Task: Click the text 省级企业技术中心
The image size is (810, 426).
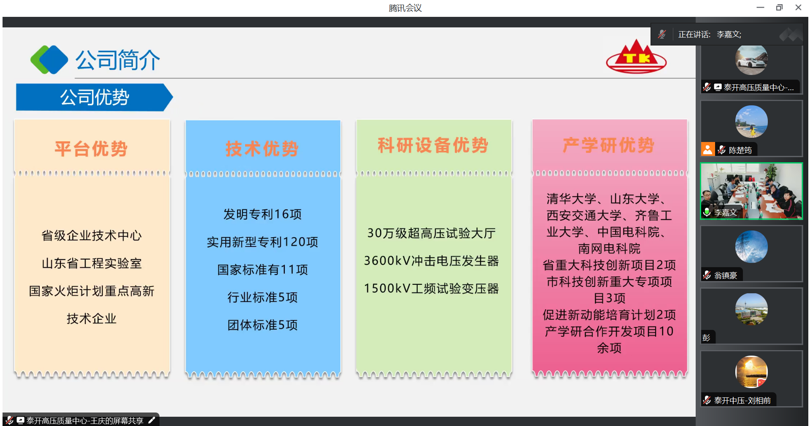Action: coord(92,236)
